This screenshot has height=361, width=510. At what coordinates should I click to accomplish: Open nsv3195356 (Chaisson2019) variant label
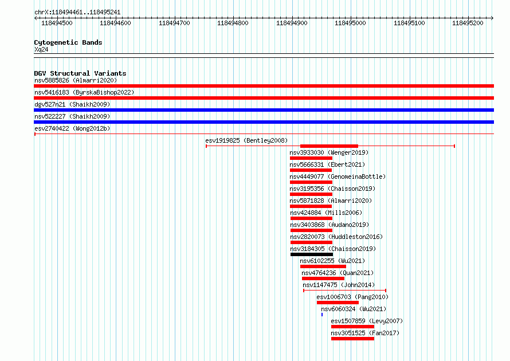click(332, 189)
